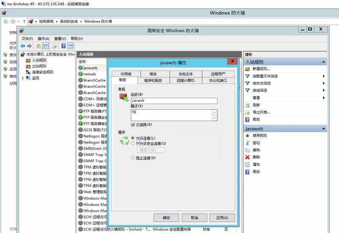Click description box scroll up arrow
The width and height of the screenshot is (339, 233).
point(214,113)
